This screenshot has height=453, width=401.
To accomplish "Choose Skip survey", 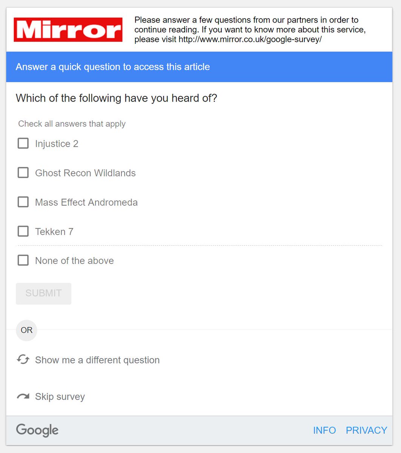I will click(x=60, y=397).
